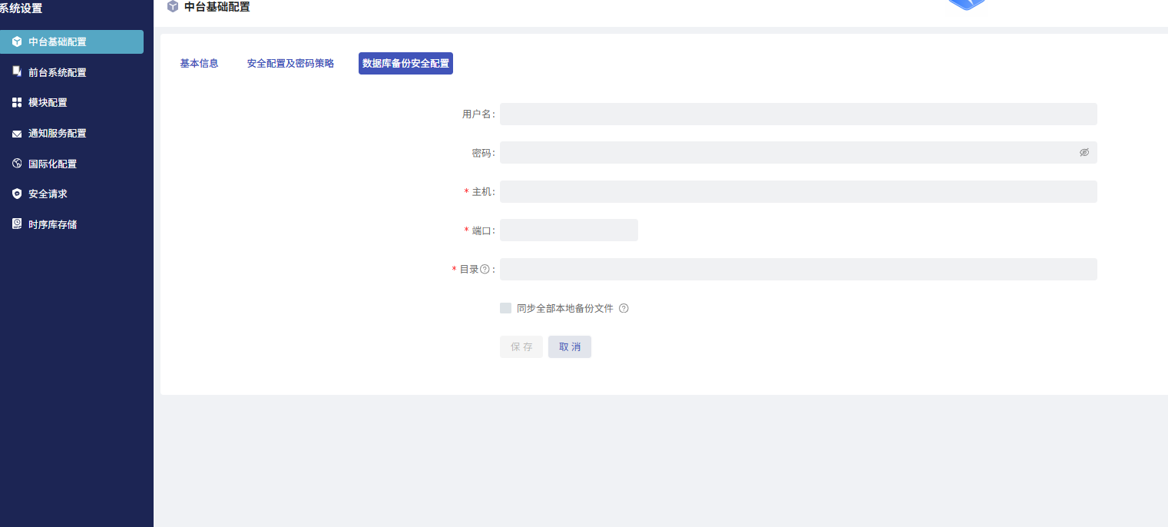
Task: Select the 数据库备份安全配置 tab
Action: [x=405, y=64]
